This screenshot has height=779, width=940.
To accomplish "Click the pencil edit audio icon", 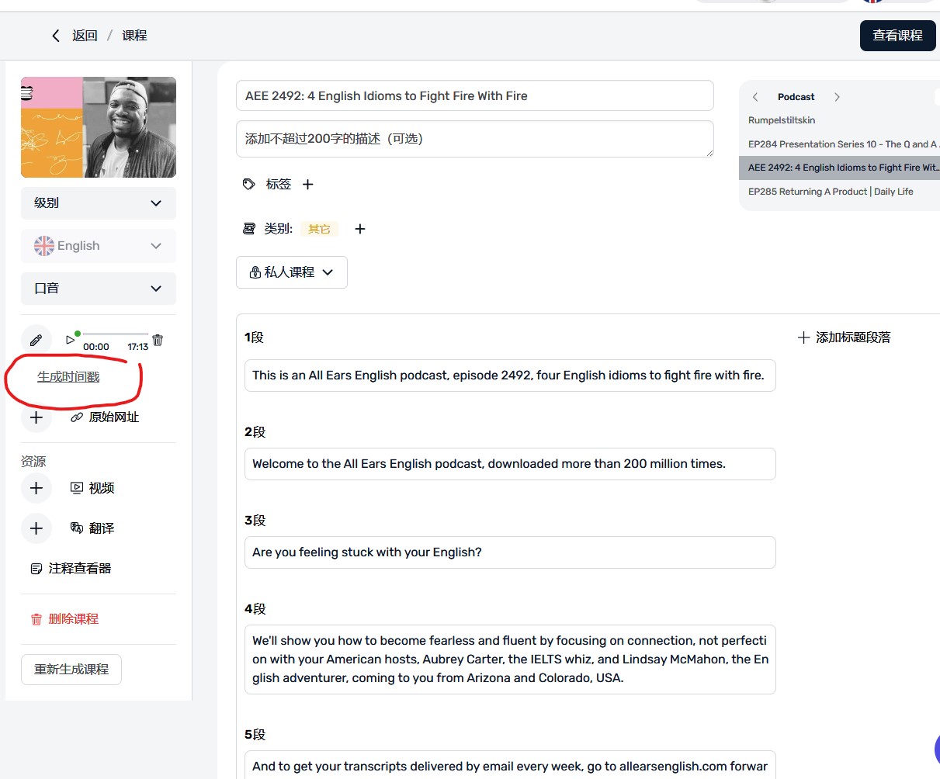I will point(36,340).
